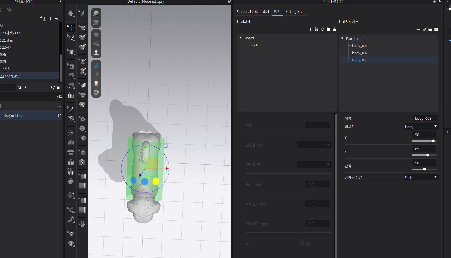Select the avatar walking motion tool
Viewport: 451px width, 258px height.
tap(82, 13)
